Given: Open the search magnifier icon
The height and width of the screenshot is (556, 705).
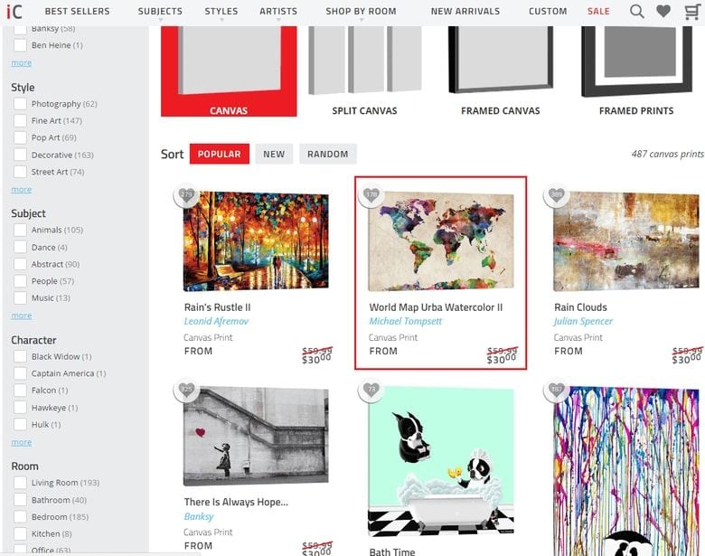Looking at the screenshot, I should click(636, 11).
